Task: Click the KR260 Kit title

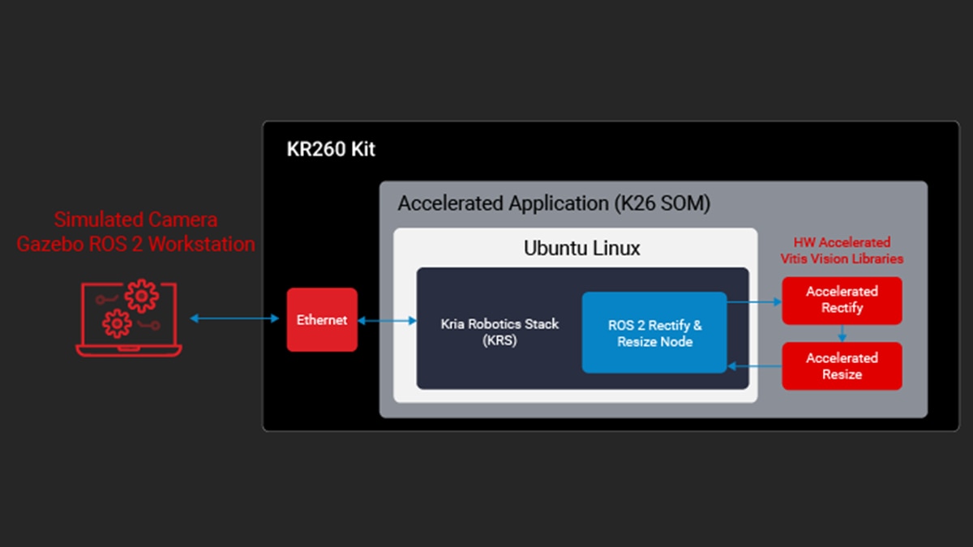Action: pos(331,150)
